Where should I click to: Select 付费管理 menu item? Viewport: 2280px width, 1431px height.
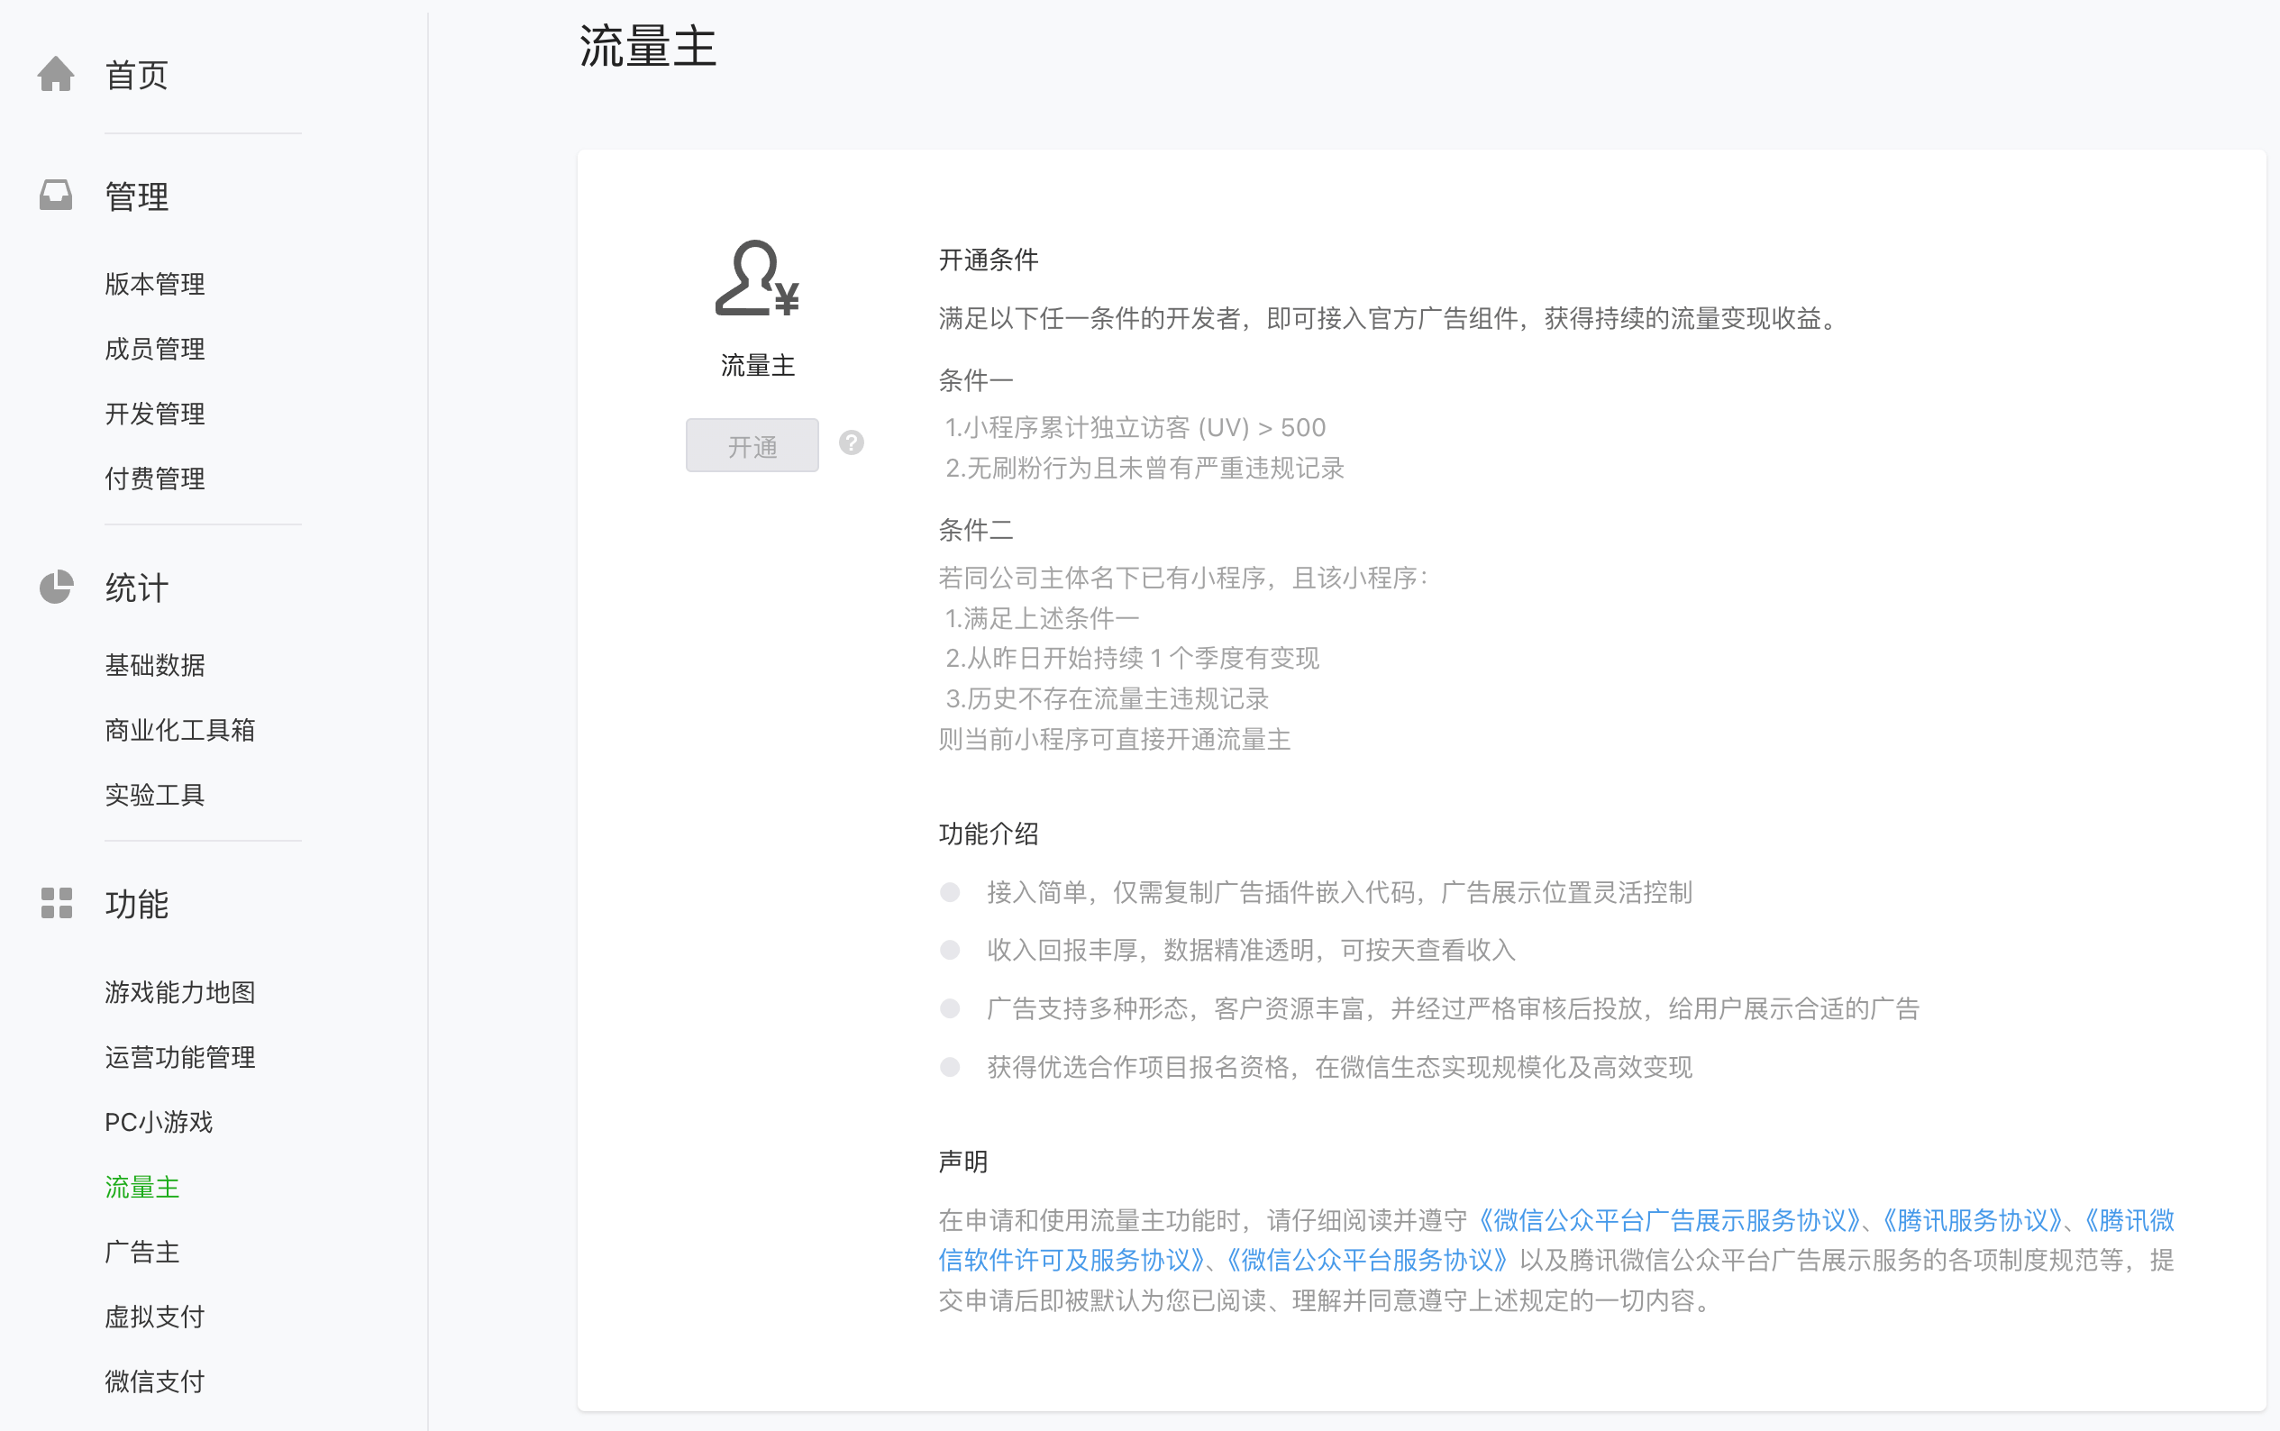[154, 479]
